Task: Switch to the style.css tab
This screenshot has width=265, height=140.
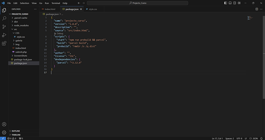Action: [x=94, y=9]
